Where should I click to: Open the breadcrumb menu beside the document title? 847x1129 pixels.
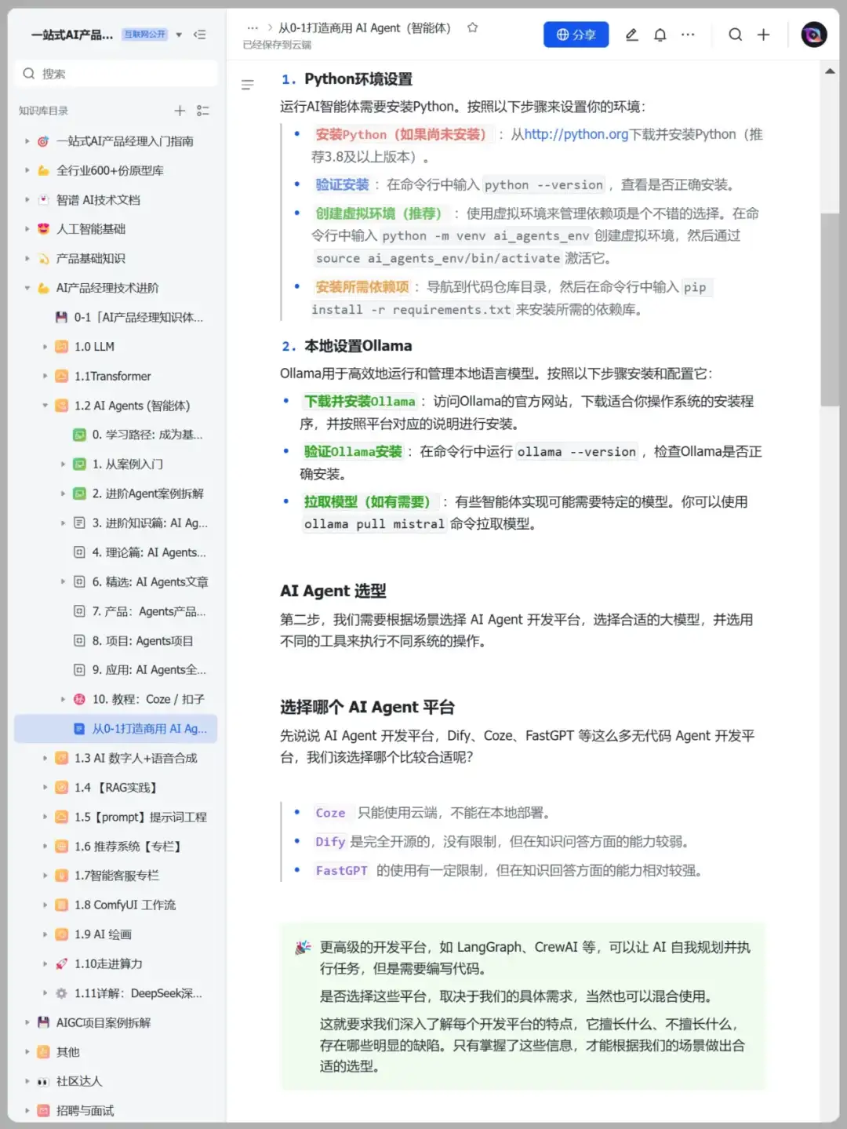[253, 27]
